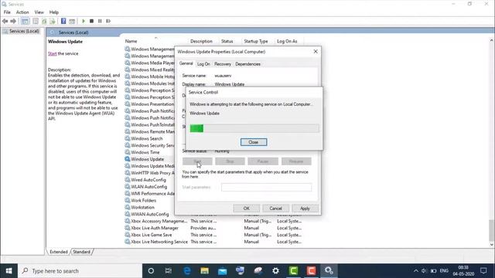Click the Resume button in Properties dialog
This screenshot has height=278, width=495.
click(296, 161)
